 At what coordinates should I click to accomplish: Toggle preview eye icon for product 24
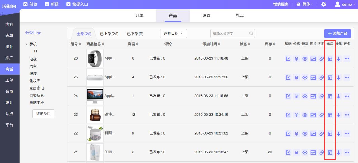[305, 96]
